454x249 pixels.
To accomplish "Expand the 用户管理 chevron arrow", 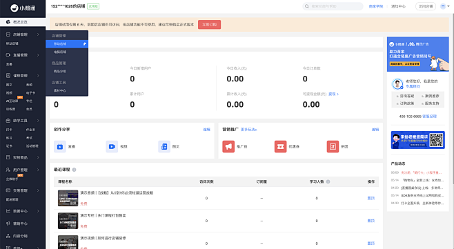I will [x=38, y=170].
